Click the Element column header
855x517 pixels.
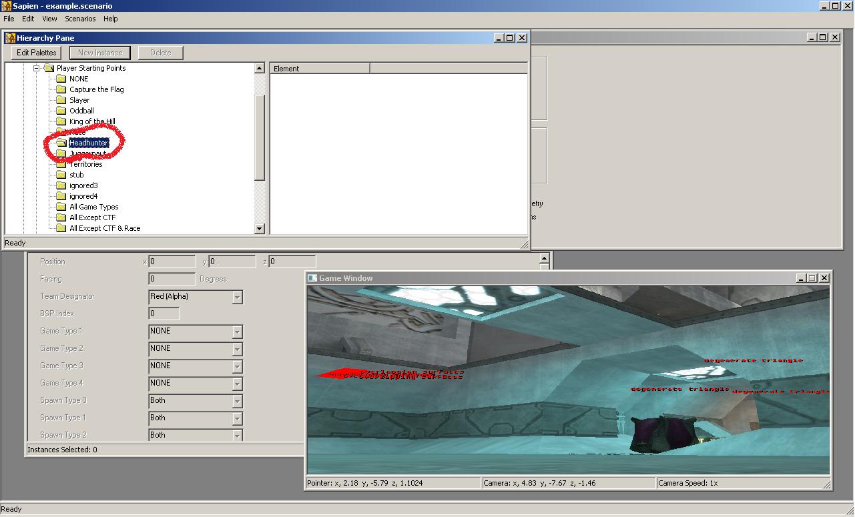tap(320, 69)
